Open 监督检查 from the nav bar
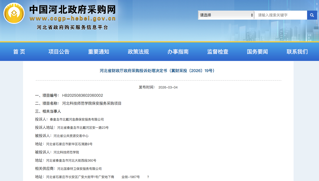 click(218, 52)
